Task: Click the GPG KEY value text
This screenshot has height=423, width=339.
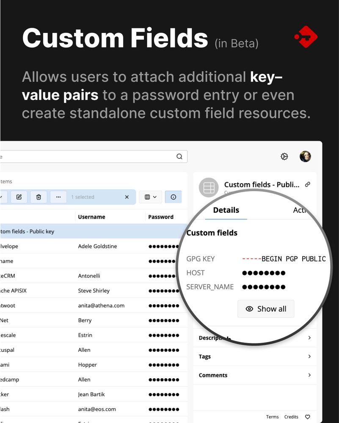Action: tap(284, 259)
